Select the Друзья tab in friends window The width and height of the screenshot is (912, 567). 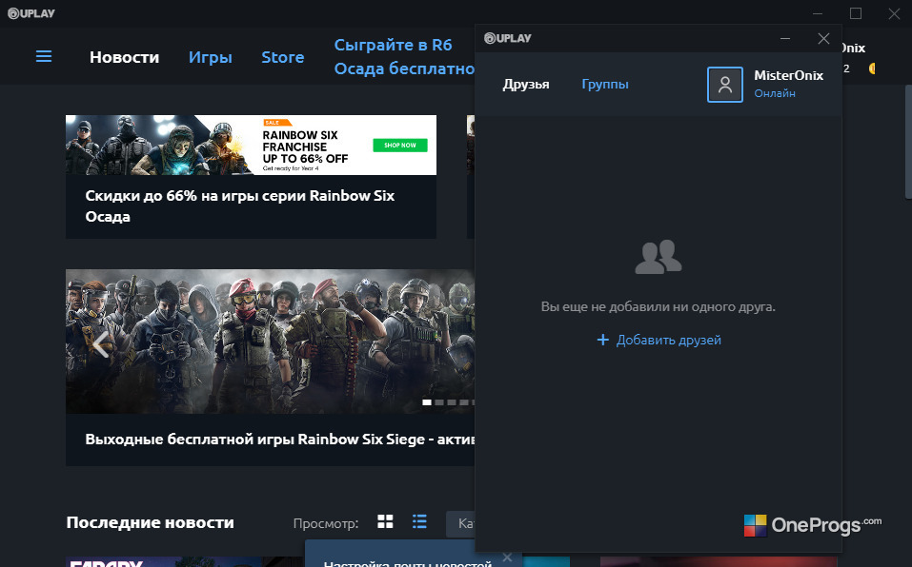point(526,84)
